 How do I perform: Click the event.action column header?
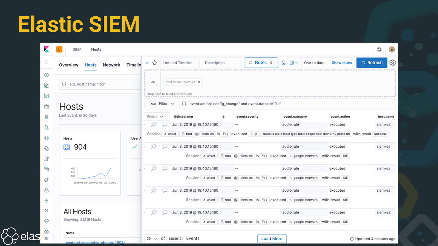340,117
